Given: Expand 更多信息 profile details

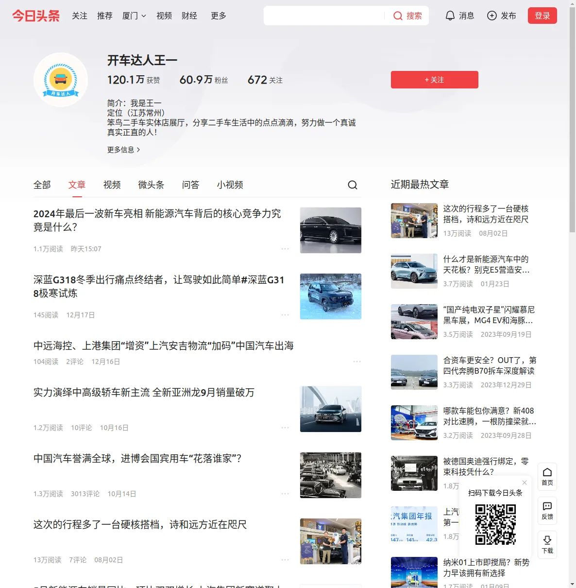Looking at the screenshot, I should (124, 150).
